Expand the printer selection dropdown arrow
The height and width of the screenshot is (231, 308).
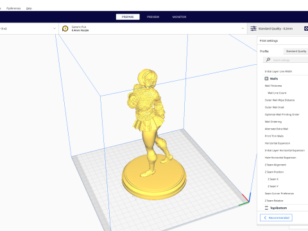click(55, 28)
